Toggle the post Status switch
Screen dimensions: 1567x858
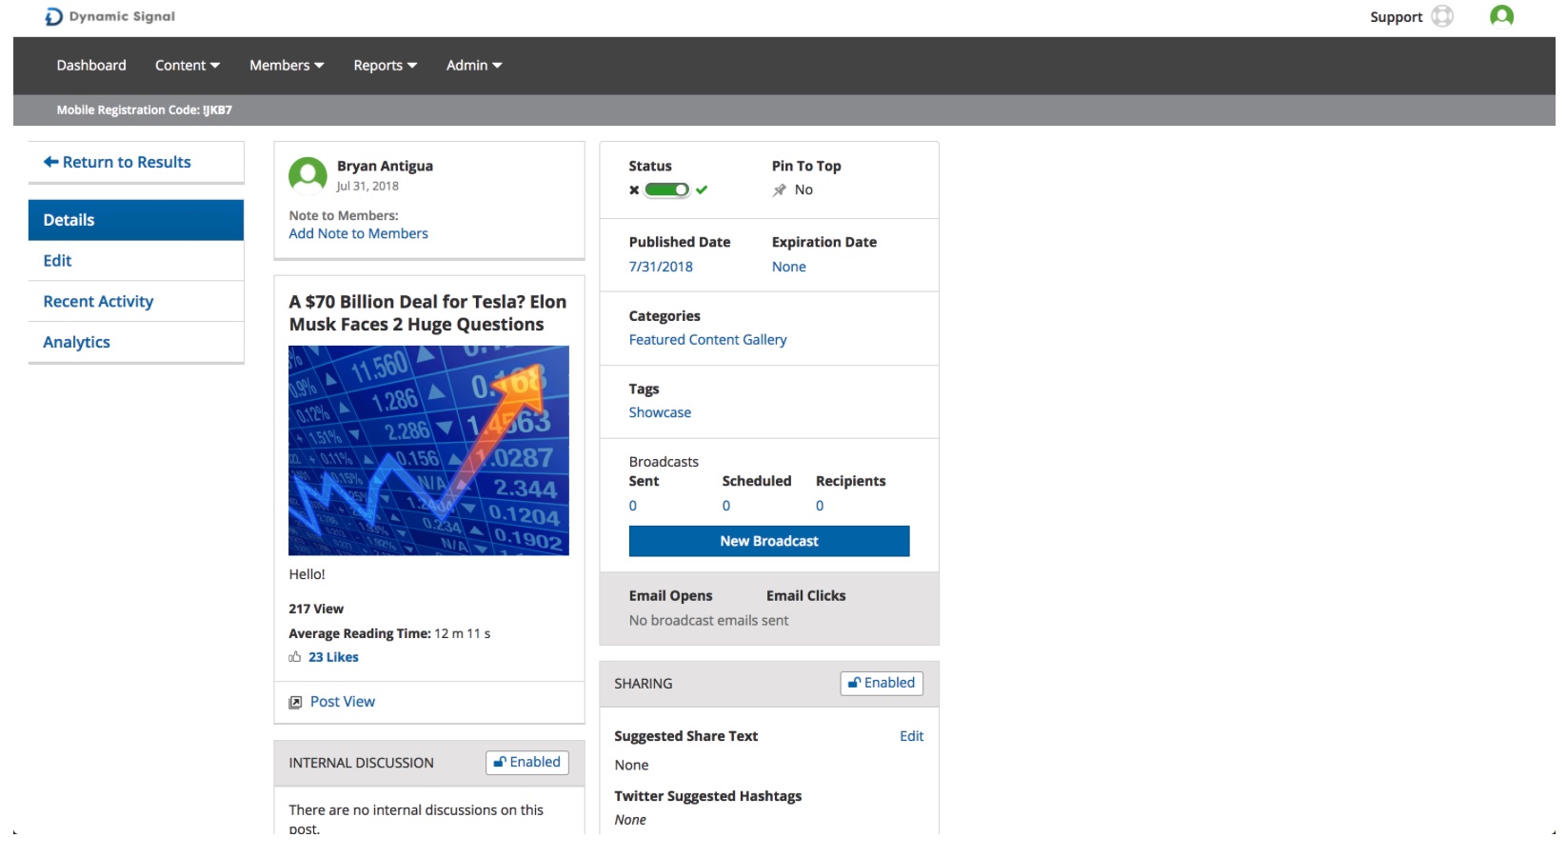667,190
